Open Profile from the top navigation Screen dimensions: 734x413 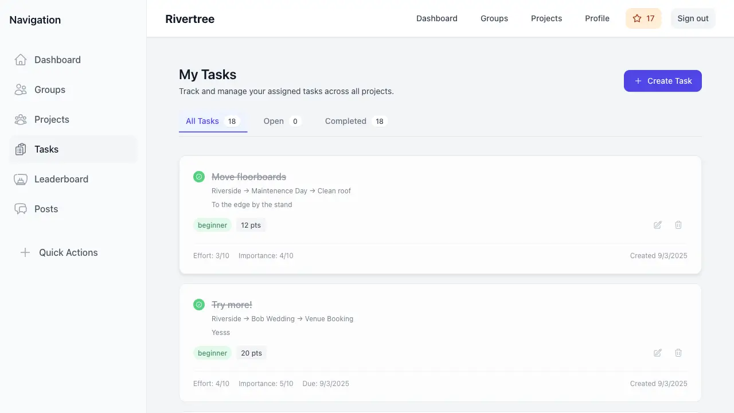pos(597,18)
